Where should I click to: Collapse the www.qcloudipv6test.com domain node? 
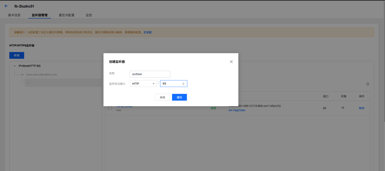(x=22, y=74)
